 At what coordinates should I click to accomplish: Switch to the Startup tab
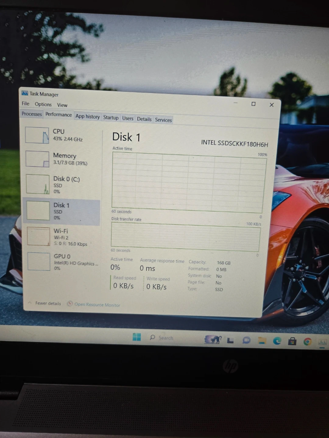[111, 118]
